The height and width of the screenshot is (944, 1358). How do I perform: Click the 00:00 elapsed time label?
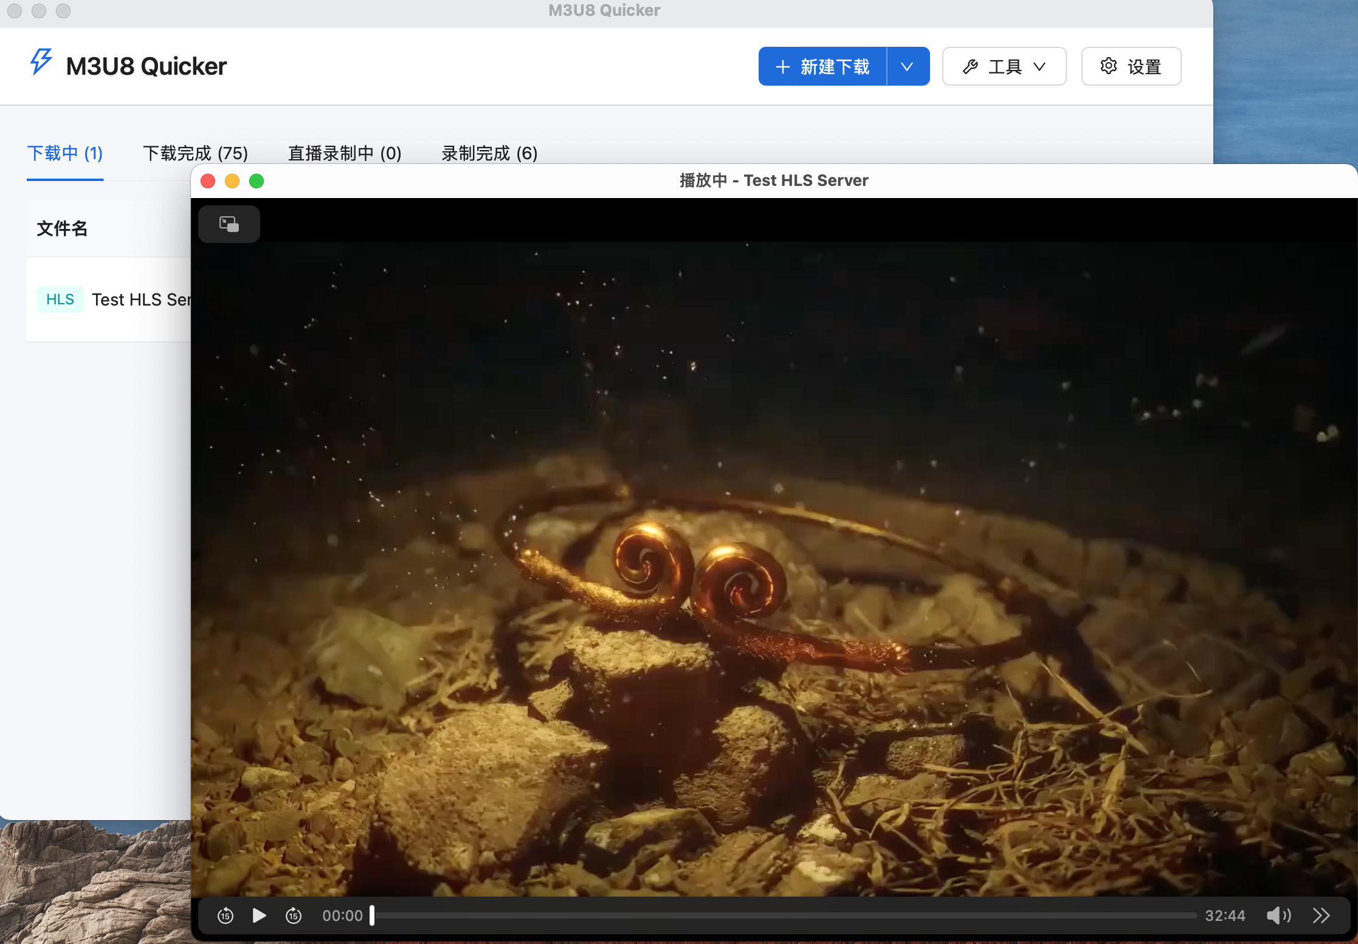coord(342,915)
